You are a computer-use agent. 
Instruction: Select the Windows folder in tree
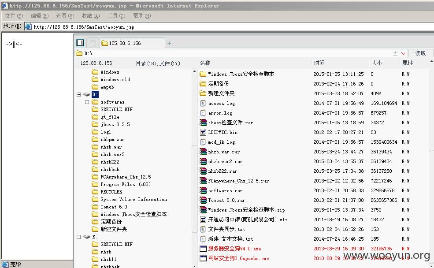coord(110,72)
